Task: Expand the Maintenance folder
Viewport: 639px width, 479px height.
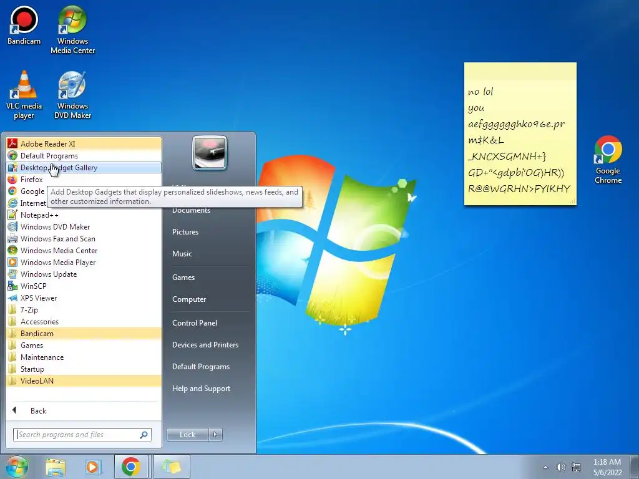Action: 84,356
